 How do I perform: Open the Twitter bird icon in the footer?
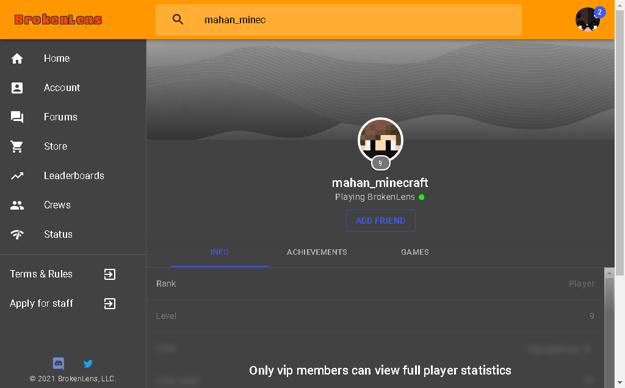click(x=88, y=364)
